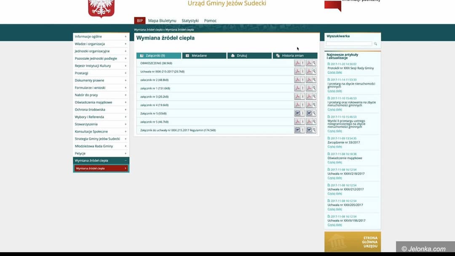Preview the Regulamin Word document attachment
Screen dimensions: 455x256
(311, 130)
